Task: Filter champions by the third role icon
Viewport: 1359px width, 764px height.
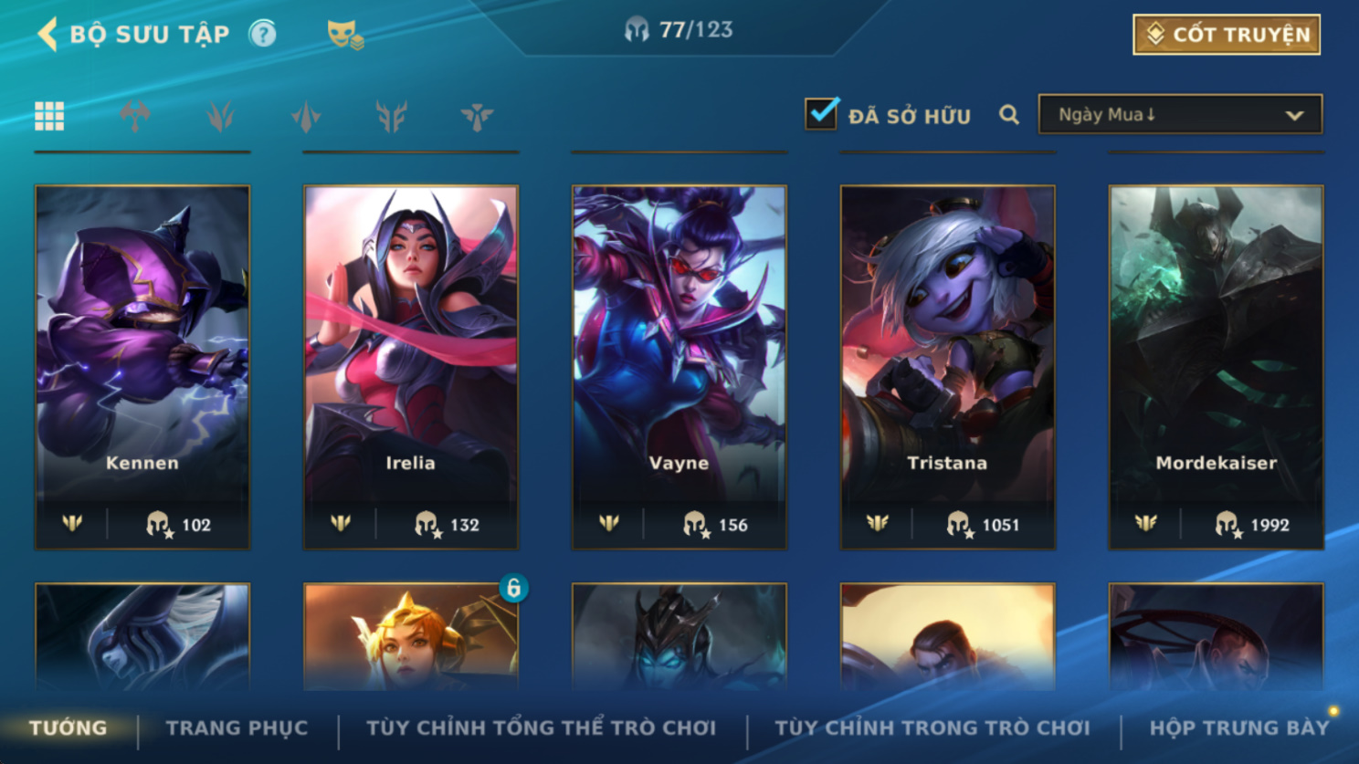Action: [306, 116]
